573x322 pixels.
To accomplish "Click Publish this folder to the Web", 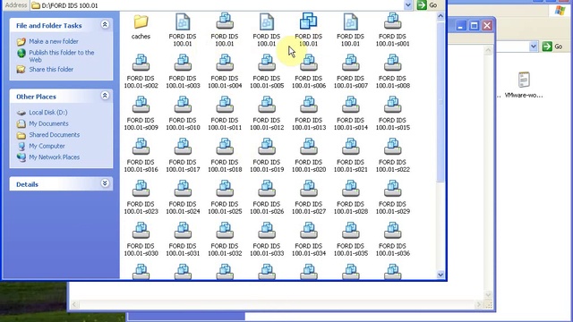I will click(x=62, y=55).
